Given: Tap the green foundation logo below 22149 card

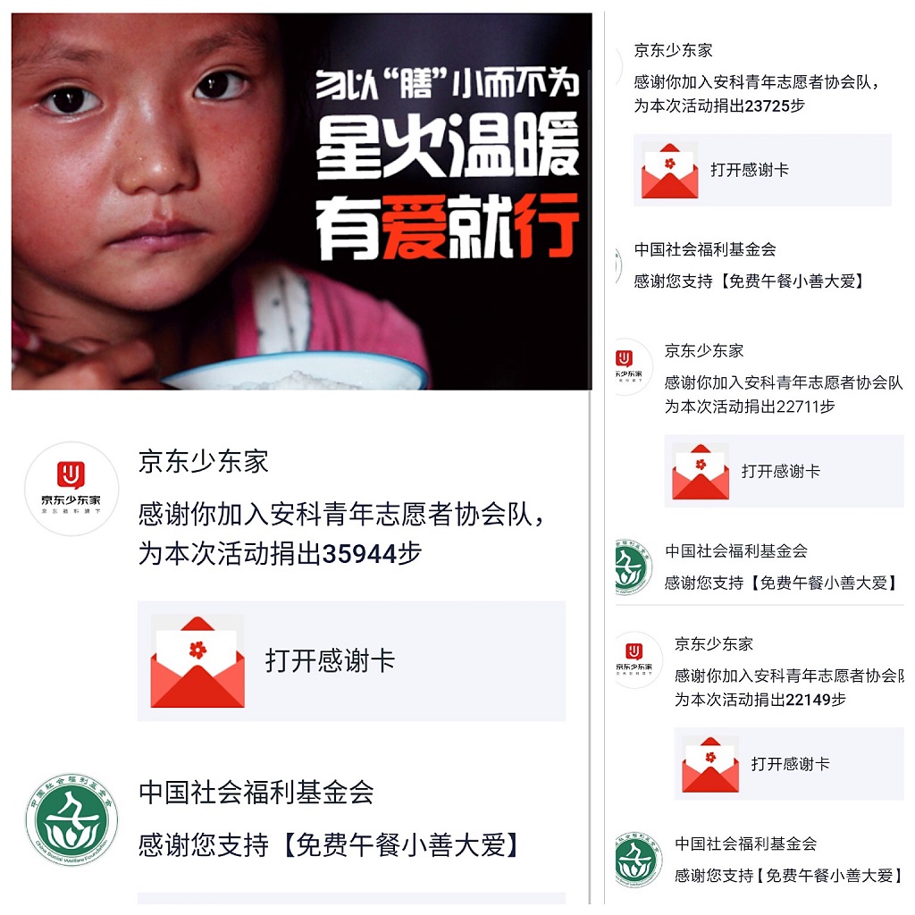Looking at the screenshot, I should point(638,860).
